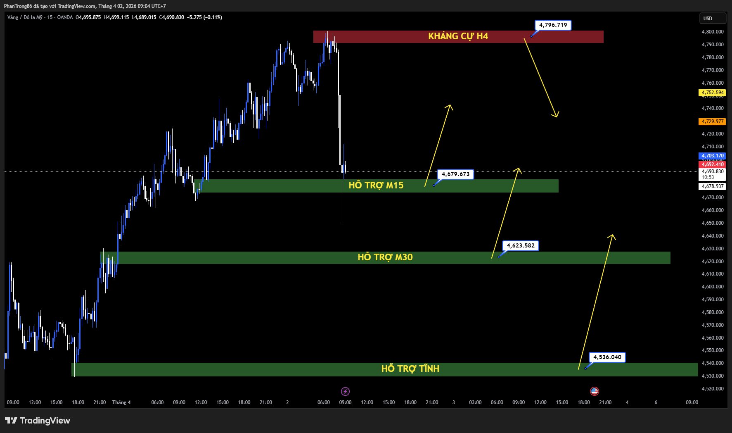Image resolution: width=732 pixels, height=433 pixels.
Task: Click the closing value C4,690.830 in legend
Action: tap(172, 17)
